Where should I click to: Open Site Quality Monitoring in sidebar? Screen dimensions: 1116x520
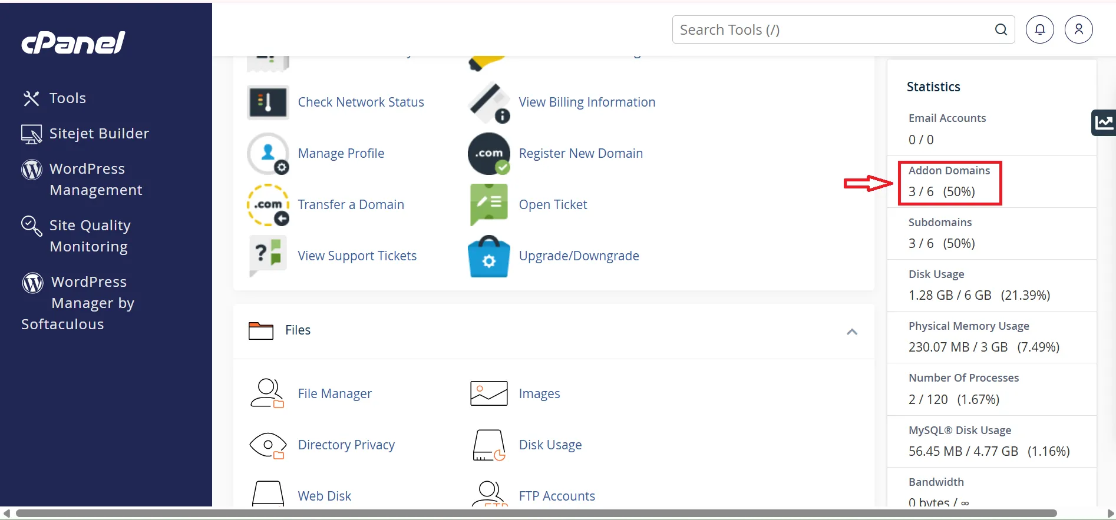point(90,236)
